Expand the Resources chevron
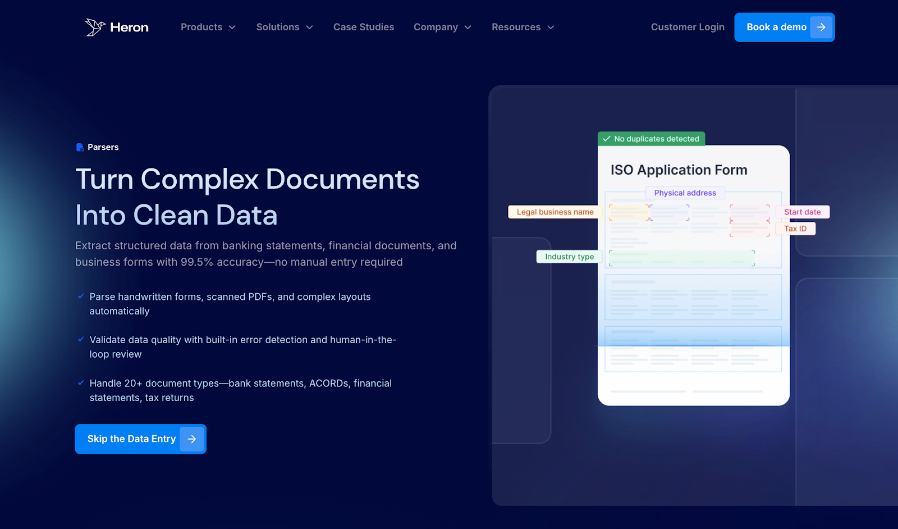The height and width of the screenshot is (529, 898). [x=551, y=28]
